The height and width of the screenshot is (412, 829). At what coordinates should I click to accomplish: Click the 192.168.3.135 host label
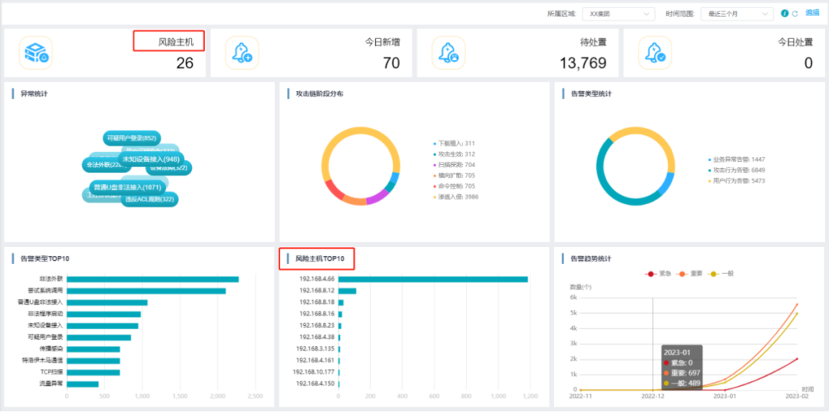315,348
